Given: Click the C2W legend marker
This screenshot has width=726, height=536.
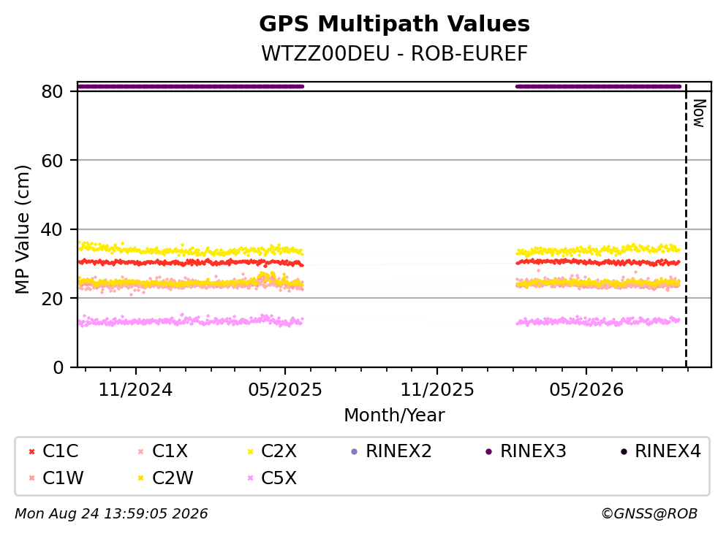Looking at the screenshot, I should [x=141, y=478].
